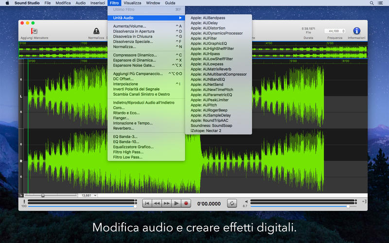Click the output volume slider knob
Screen dimensions: 389x243
348,206
